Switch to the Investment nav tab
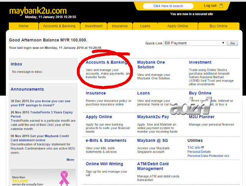 (x=94, y=26)
